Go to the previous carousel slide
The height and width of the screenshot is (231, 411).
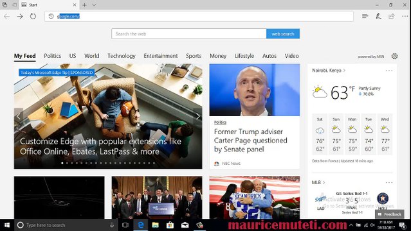pyautogui.click(x=19, y=116)
